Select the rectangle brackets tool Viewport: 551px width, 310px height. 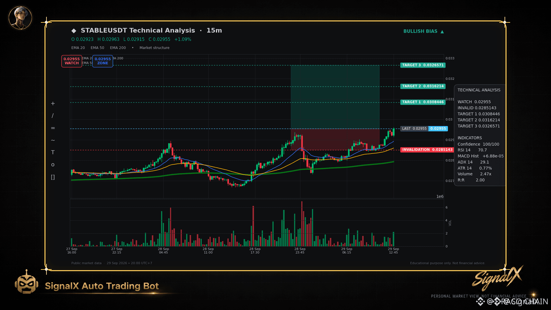pos(53,177)
